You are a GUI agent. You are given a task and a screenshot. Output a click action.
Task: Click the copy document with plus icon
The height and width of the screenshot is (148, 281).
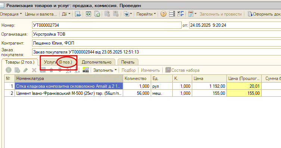coord(97,14)
